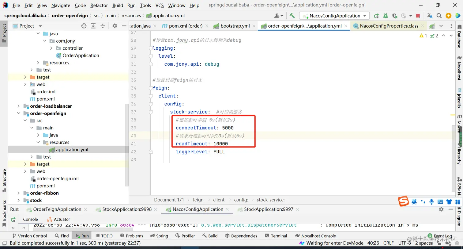The image size is (463, 249).
Task: Click the readTimeout value 10000 in editor
Action: point(220,144)
